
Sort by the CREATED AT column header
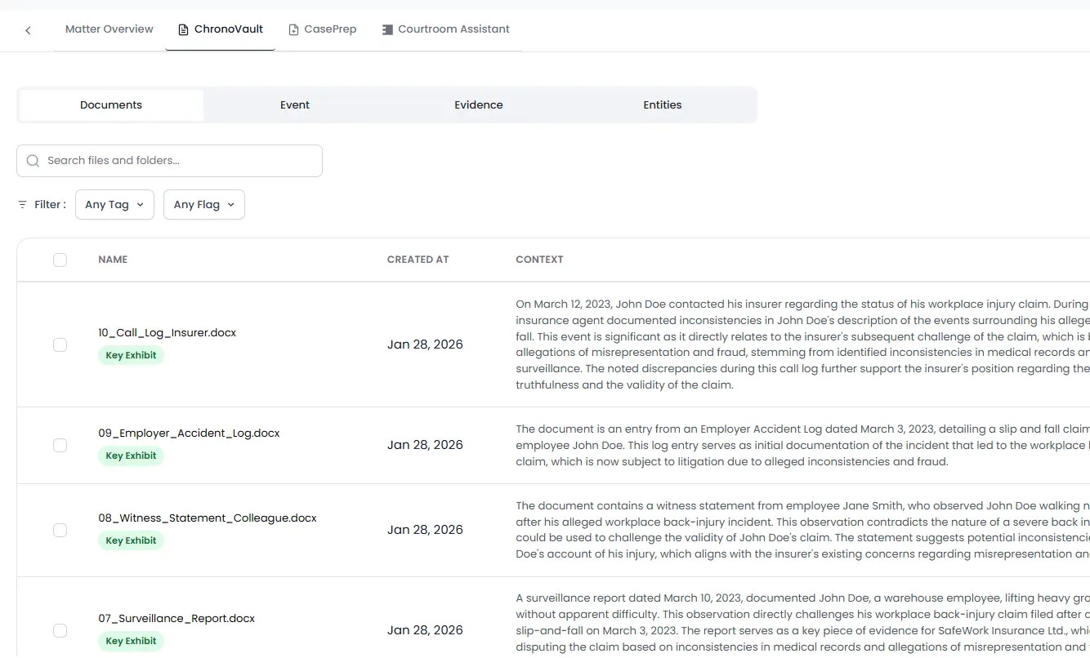[x=418, y=260]
